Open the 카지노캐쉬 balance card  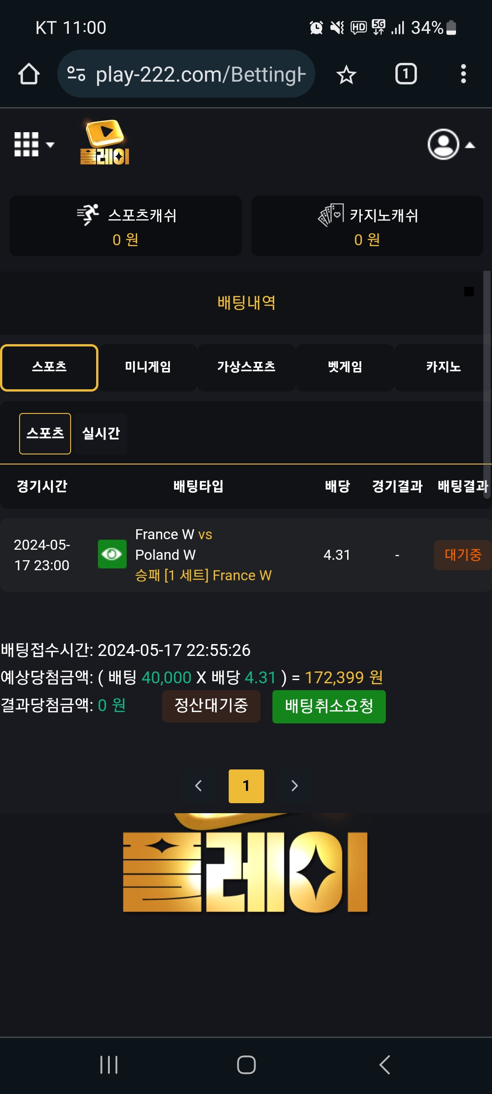367,226
